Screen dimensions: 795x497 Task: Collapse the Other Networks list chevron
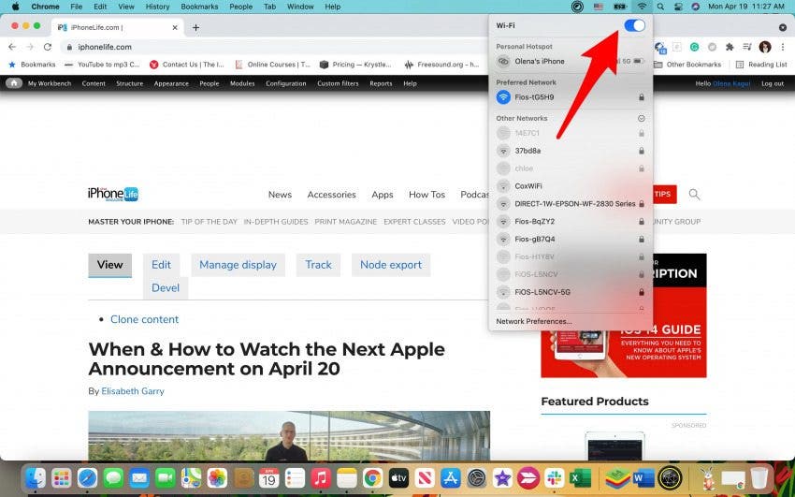tap(641, 119)
